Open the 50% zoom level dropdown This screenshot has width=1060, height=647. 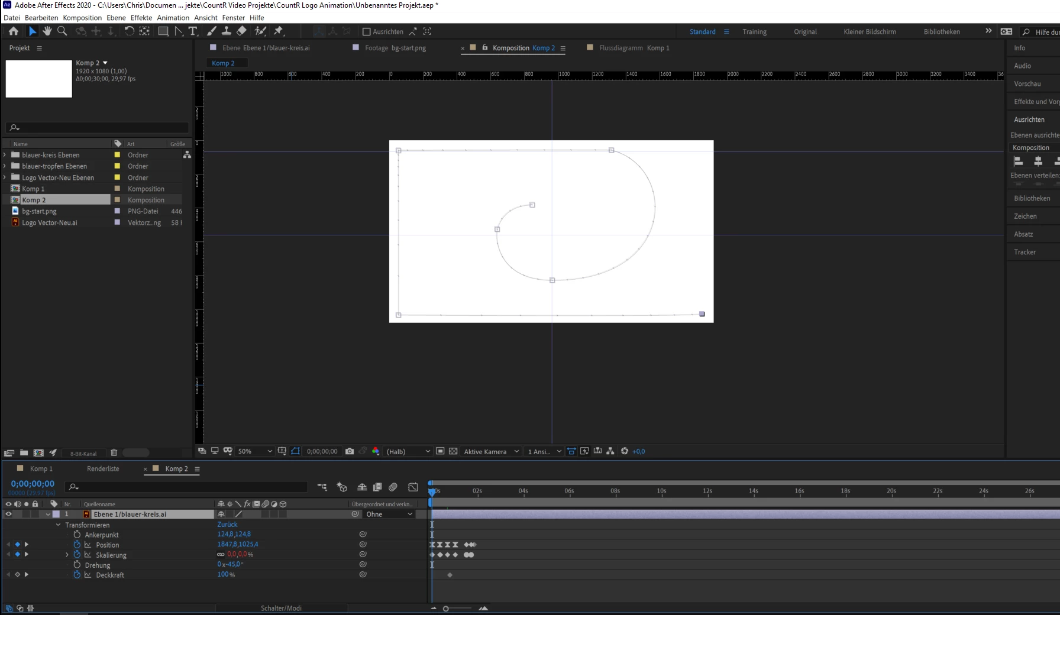coord(255,451)
